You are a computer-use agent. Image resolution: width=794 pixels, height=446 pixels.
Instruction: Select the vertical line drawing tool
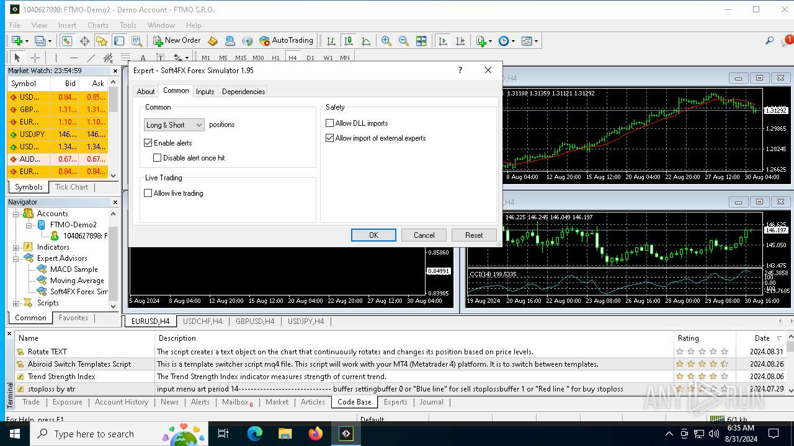pos(56,58)
